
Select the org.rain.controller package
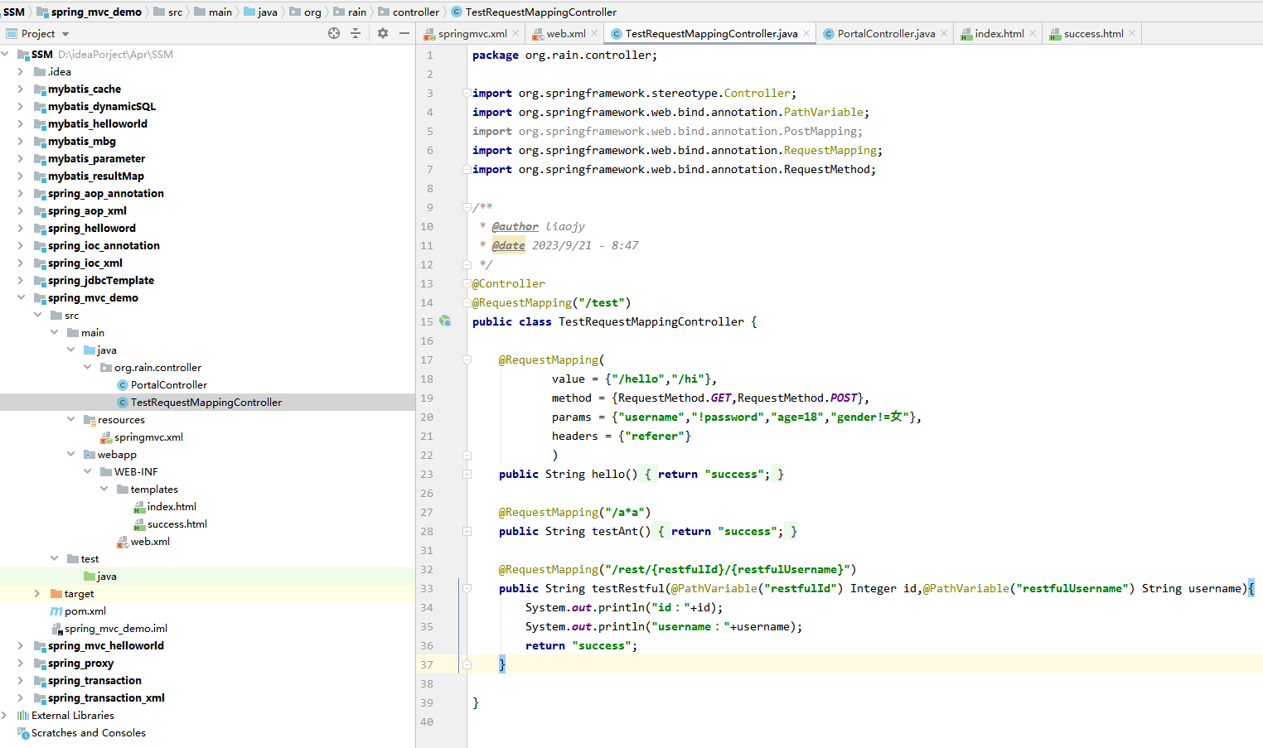click(157, 368)
